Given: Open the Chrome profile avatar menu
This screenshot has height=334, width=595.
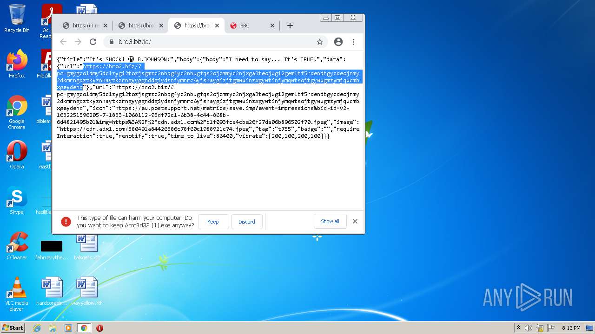Looking at the screenshot, I should click(x=338, y=42).
